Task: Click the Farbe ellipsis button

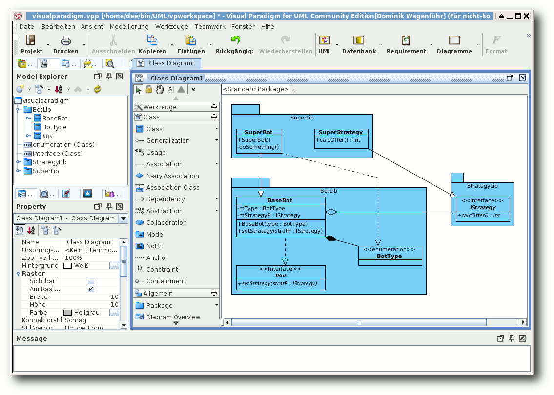Action: [114, 313]
